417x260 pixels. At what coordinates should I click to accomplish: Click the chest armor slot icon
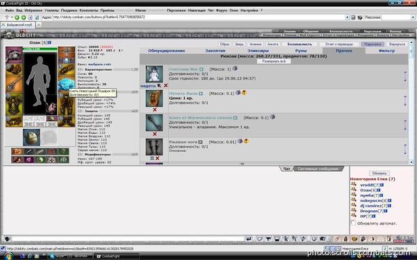[14, 105]
